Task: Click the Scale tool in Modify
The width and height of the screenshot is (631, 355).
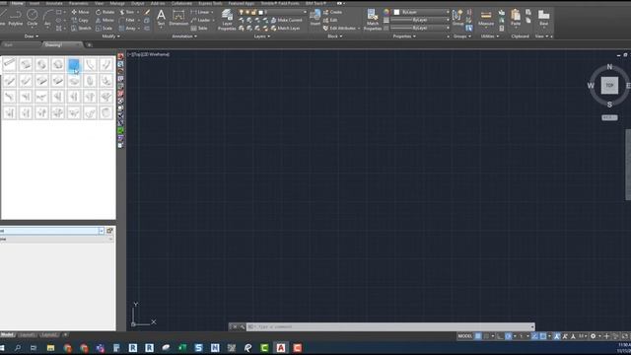Action: tap(104, 29)
